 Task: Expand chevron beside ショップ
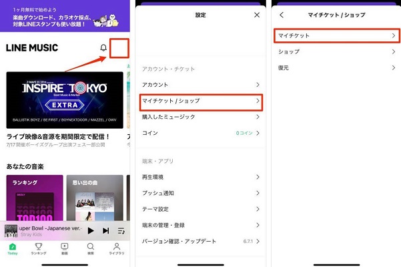point(394,51)
